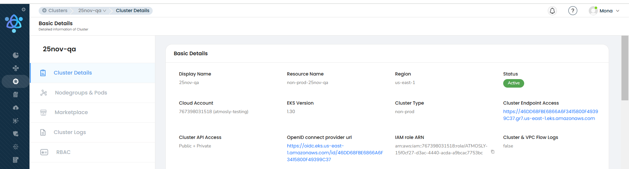Open the help question mark icon
The height and width of the screenshot is (169, 629).
(x=573, y=11)
